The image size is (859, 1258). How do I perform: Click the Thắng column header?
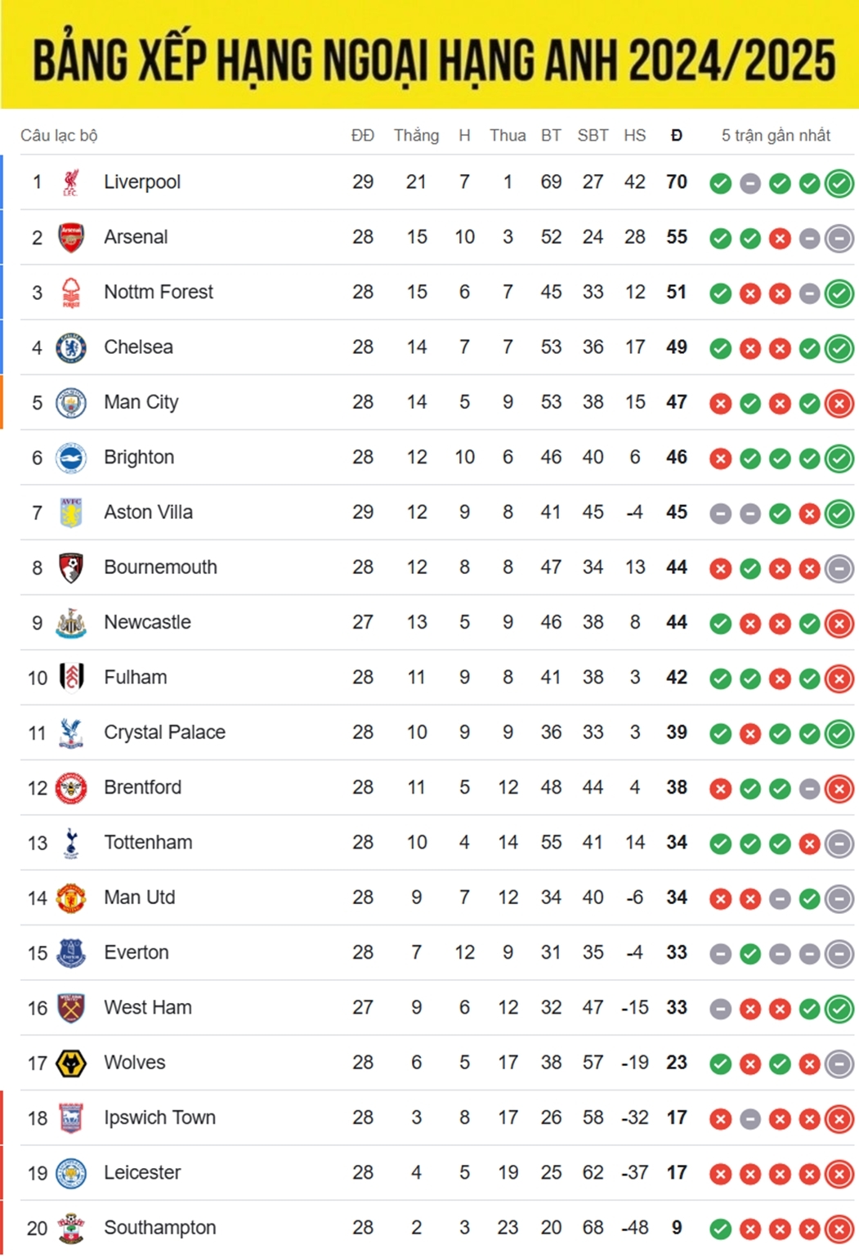point(416,136)
